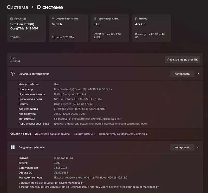The width and height of the screenshot is (208, 193).
Task: Open the Дополнительные параметры системы link
Action: coord(123,134)
